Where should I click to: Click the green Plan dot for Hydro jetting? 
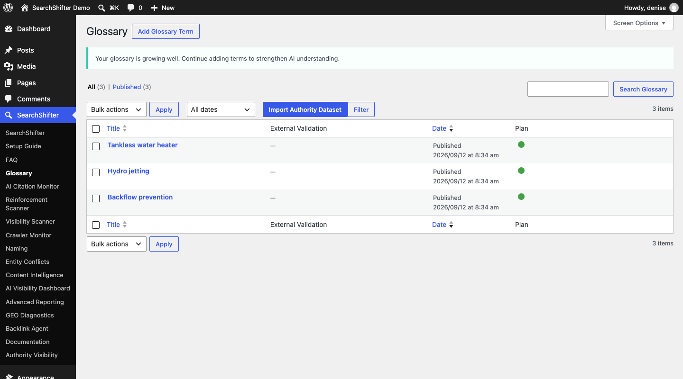pyautogui.click(x=521, y=171)
